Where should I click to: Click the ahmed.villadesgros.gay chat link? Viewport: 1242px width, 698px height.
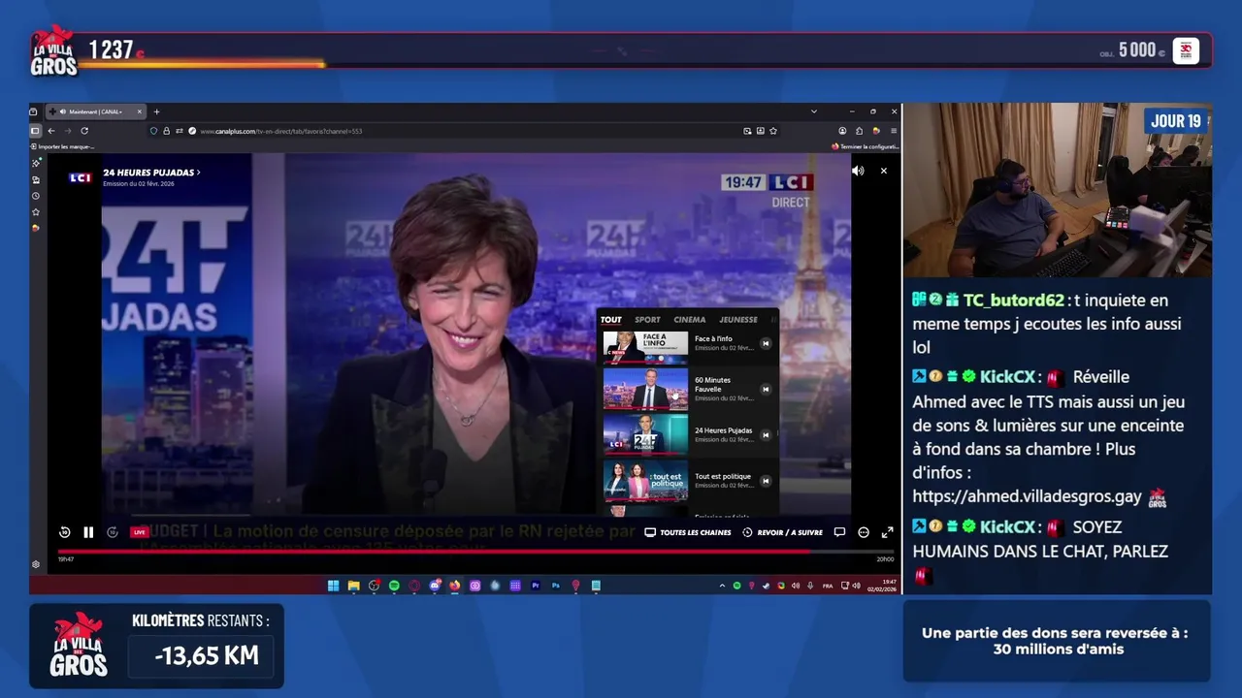click(1027, 496)
